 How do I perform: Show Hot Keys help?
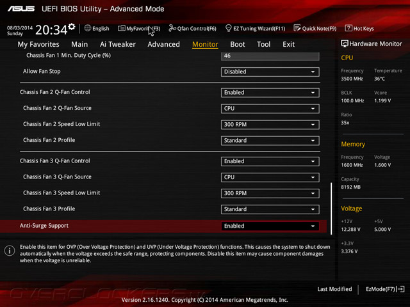tap(359, 28)
